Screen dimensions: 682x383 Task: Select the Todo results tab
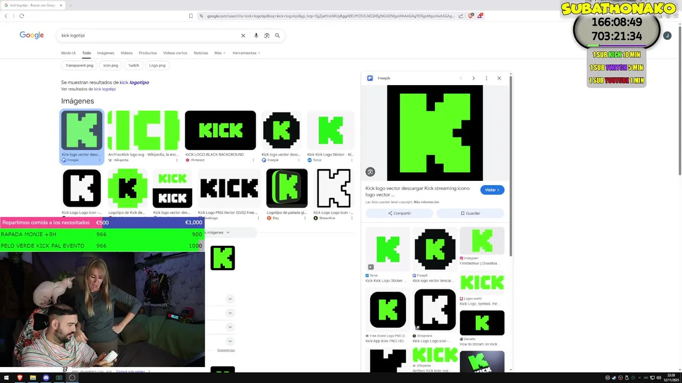pos(86,53)
